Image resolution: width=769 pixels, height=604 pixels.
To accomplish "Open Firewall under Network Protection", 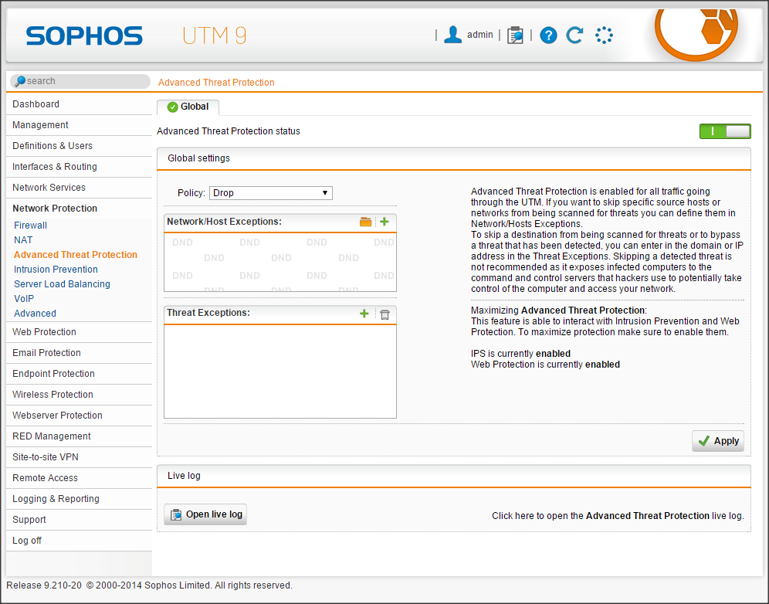I will [30, 226].
